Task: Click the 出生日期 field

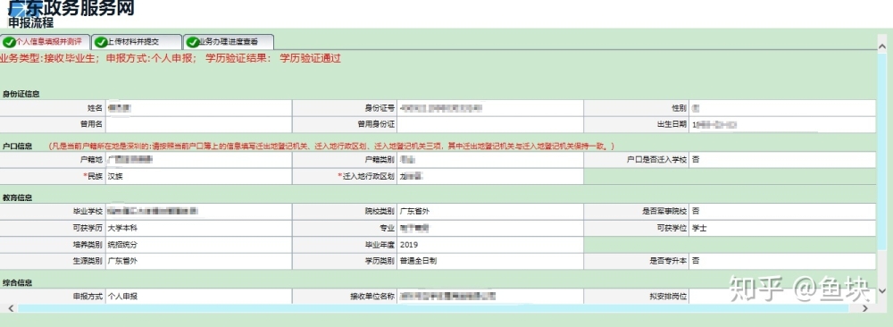Action: [782, 124]
